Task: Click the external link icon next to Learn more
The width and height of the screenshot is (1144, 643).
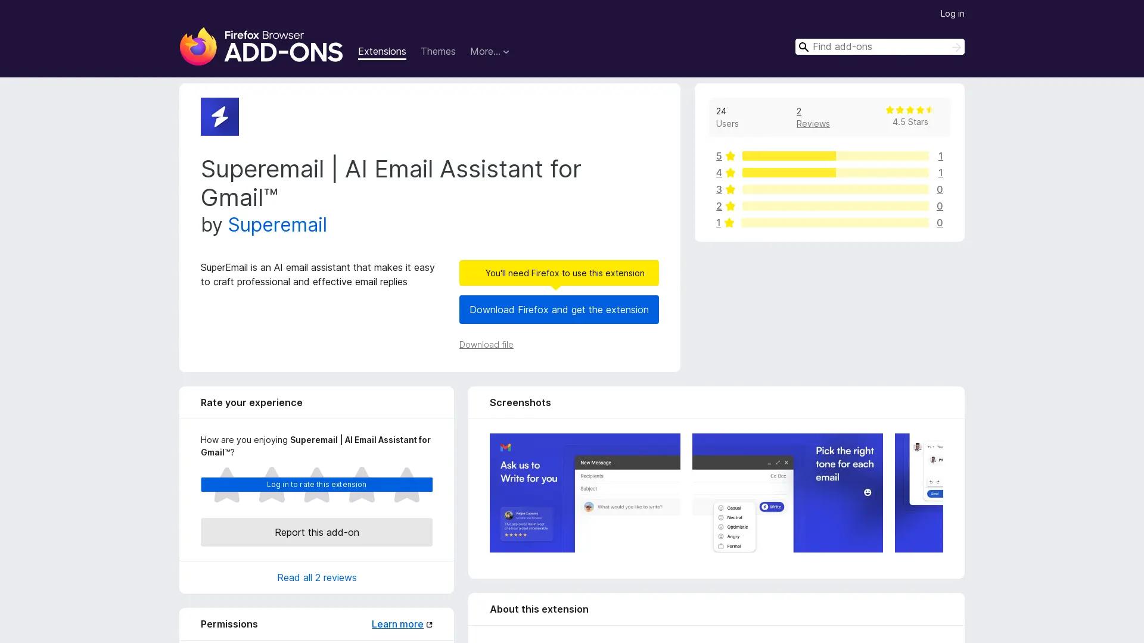Action: pos(430,624)
